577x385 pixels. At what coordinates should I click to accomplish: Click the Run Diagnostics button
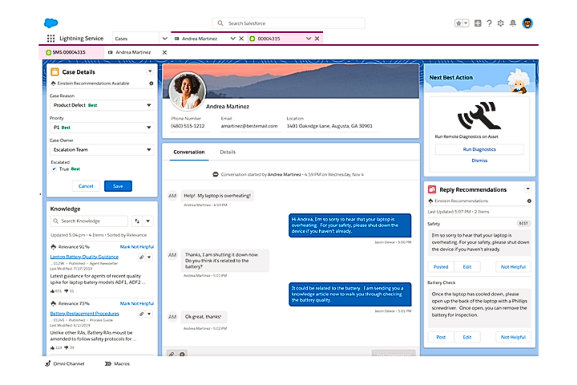click(480, 149)
